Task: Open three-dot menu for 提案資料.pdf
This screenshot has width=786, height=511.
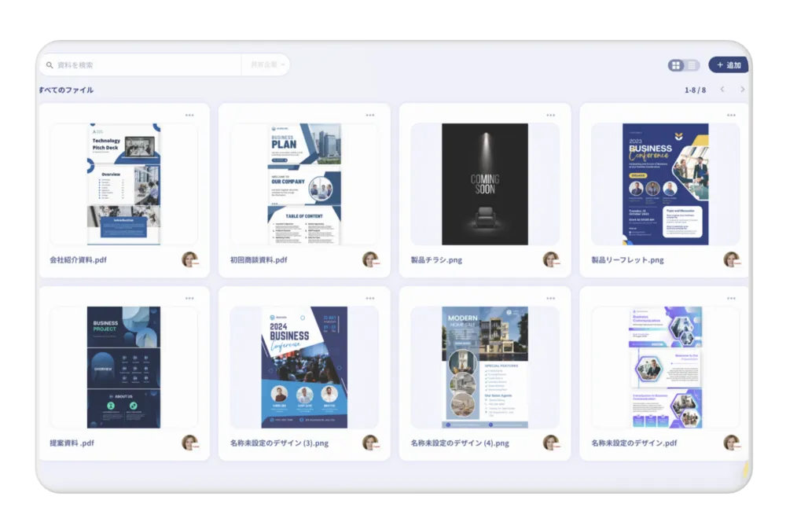Action: [189, 298]
